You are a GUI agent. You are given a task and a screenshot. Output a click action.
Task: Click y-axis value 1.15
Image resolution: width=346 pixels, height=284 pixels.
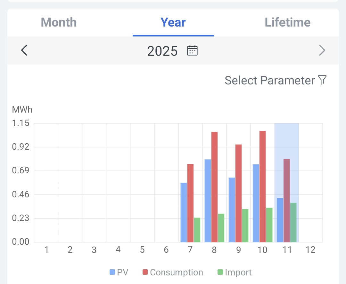pos(21,123)
